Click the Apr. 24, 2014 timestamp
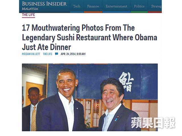182x136 pixels. tap(73, 54)
